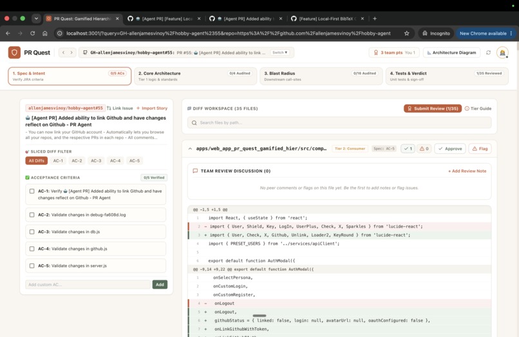519x337 pixels.
Task: Click the Incognito indicator
Action: (x=436, y=33)
